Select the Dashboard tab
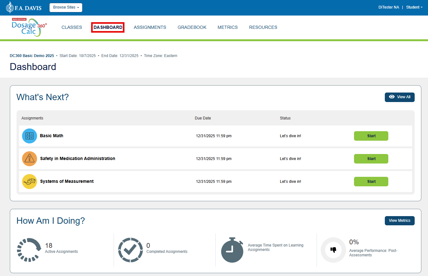 [x=108, y=27]
